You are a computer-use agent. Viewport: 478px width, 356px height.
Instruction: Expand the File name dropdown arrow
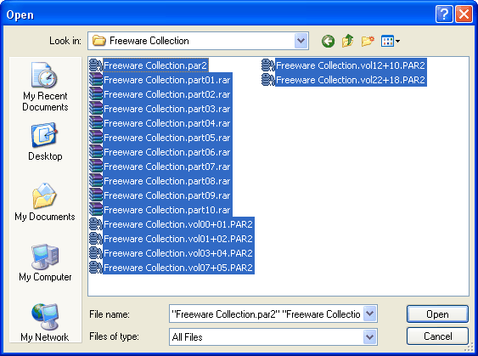point(370,314)
